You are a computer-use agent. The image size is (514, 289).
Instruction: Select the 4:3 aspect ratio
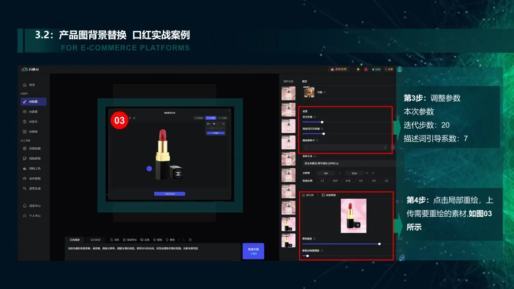point(361,181)
